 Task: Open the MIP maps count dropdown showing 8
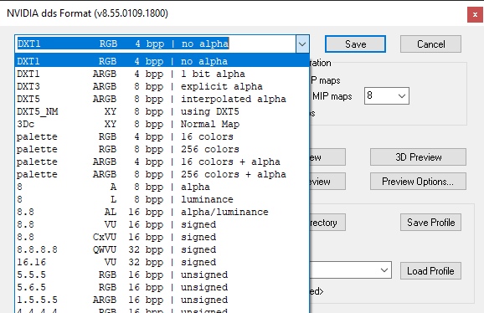387,96
